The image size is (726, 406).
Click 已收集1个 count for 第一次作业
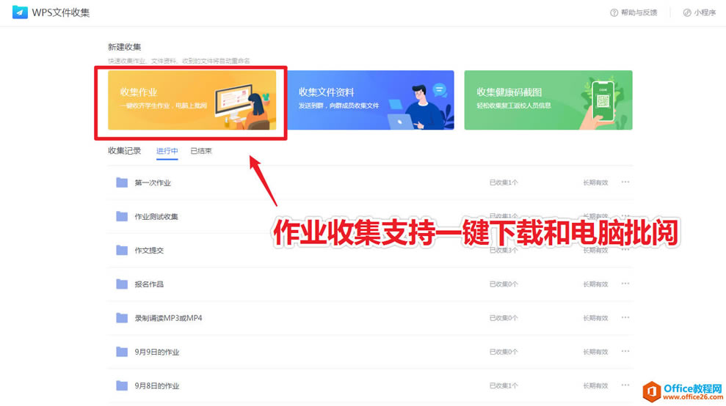tap(504, 182)
